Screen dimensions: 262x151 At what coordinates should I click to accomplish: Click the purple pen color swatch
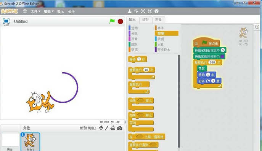coord(222,57)
